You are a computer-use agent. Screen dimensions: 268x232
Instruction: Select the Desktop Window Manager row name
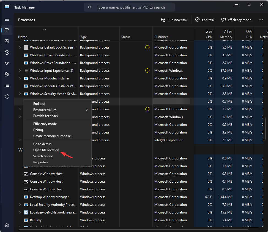(x=49, y=197)
